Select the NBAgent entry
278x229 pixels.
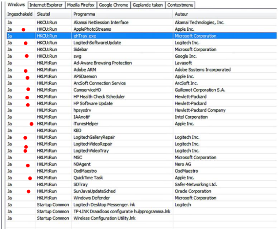142,164
